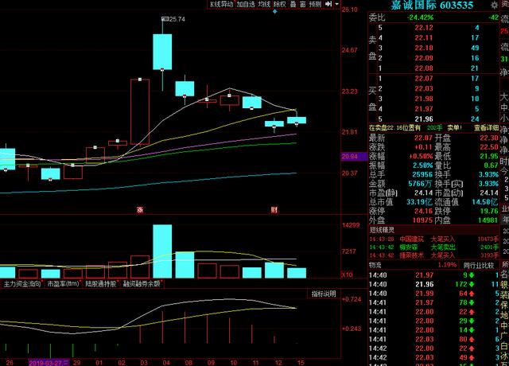Viewport: 509px width, 366px height.
Task: Toggle 除权 ex-rights adjustment
Action: point(280,4)
